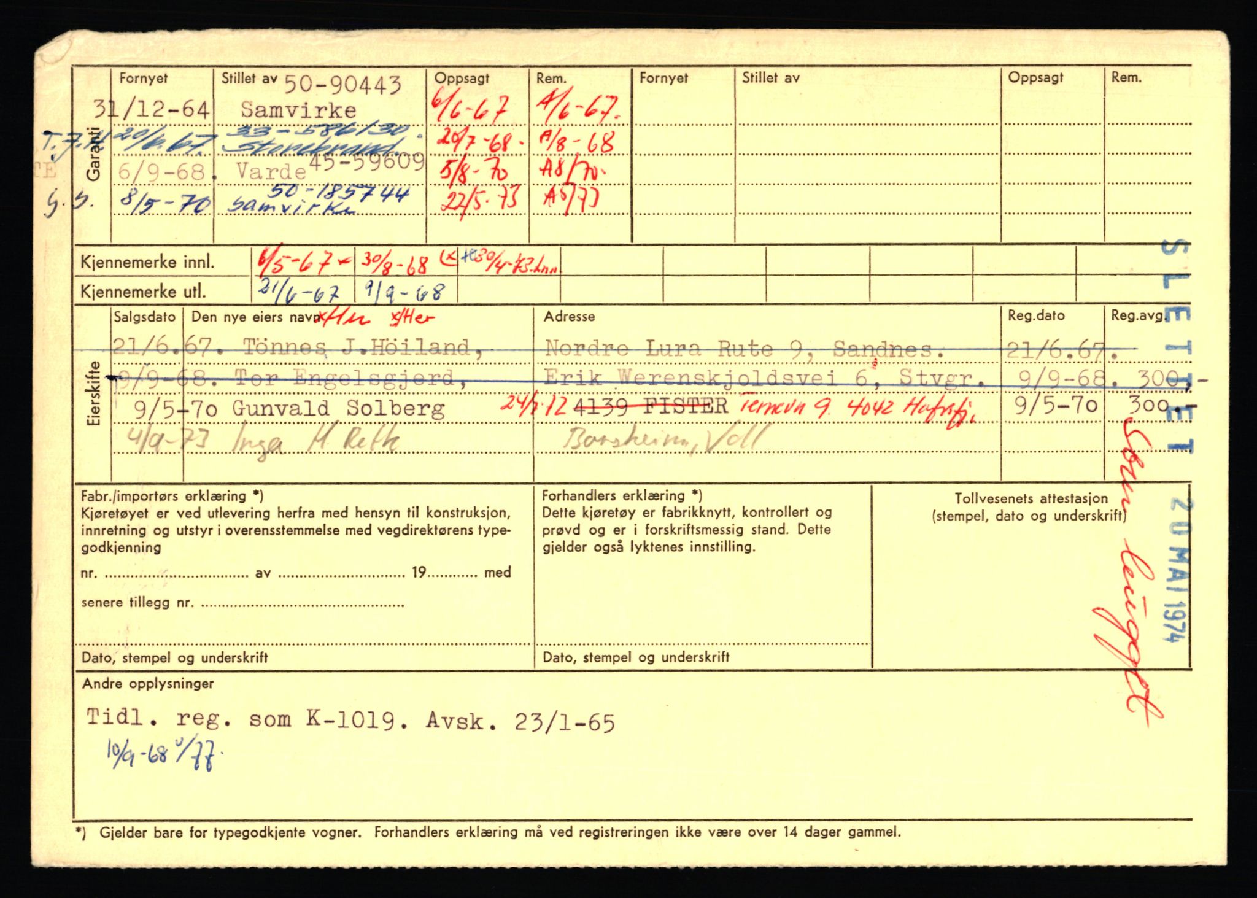This screenshot has height=898, width=1257.
Task: Click the address Erik Werenskjoldsvei 6
Action: click(706, 378)
